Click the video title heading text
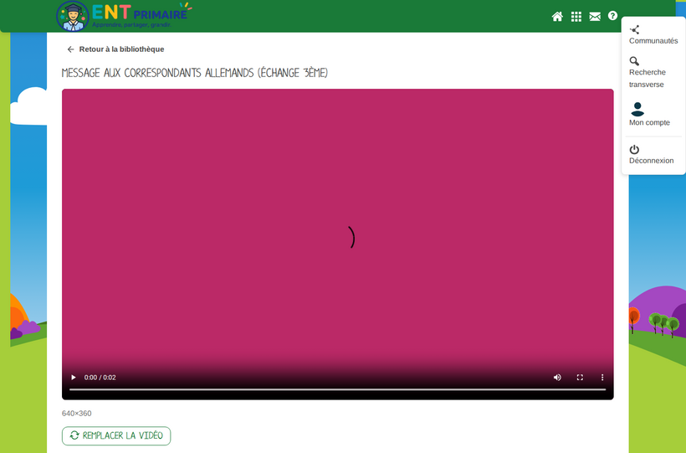This screenshot has width=686, height=453. tap(195, 73)
